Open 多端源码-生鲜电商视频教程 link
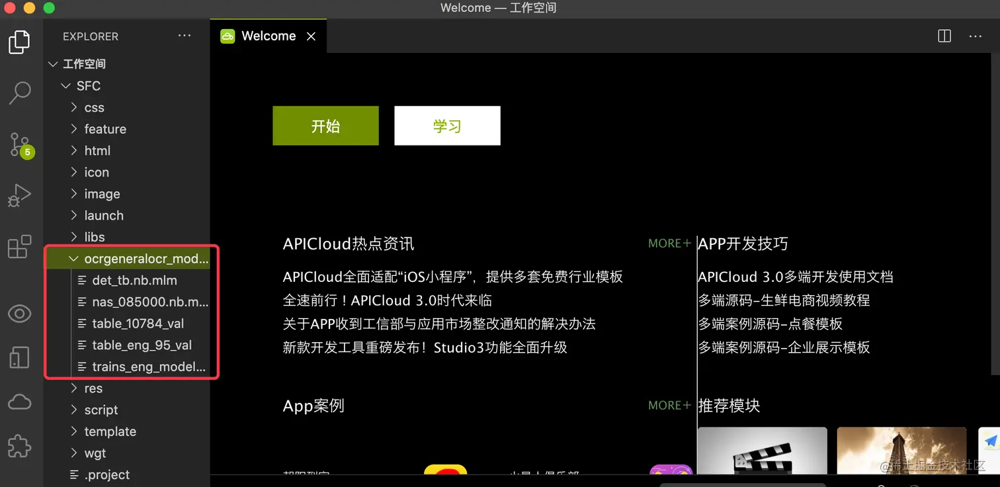 coord(784,300)
